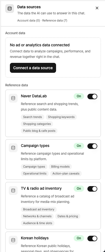Click the TV & radio ad inventory icon
The image size is (105, 252).
click(13, 191)
